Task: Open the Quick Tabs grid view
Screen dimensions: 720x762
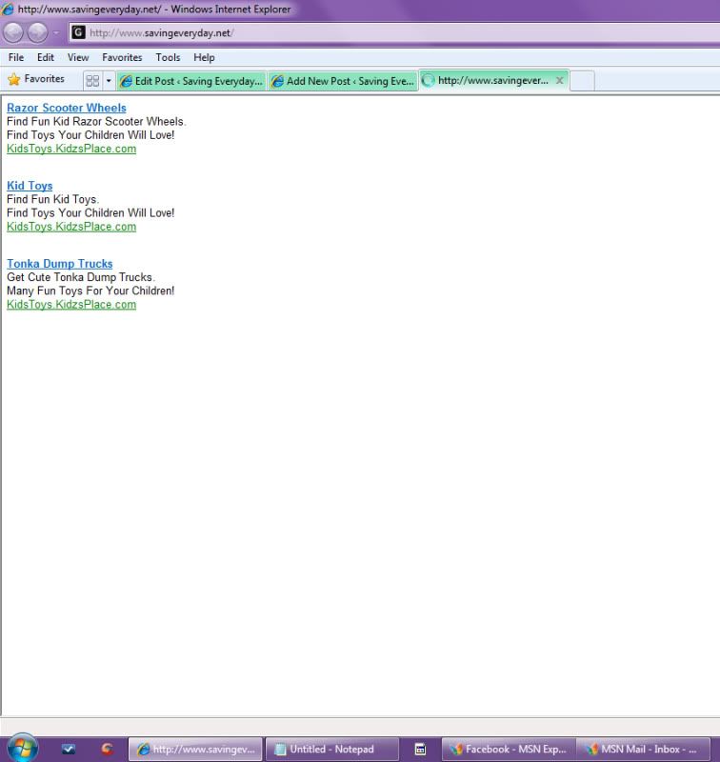Action: click(92, 81)
